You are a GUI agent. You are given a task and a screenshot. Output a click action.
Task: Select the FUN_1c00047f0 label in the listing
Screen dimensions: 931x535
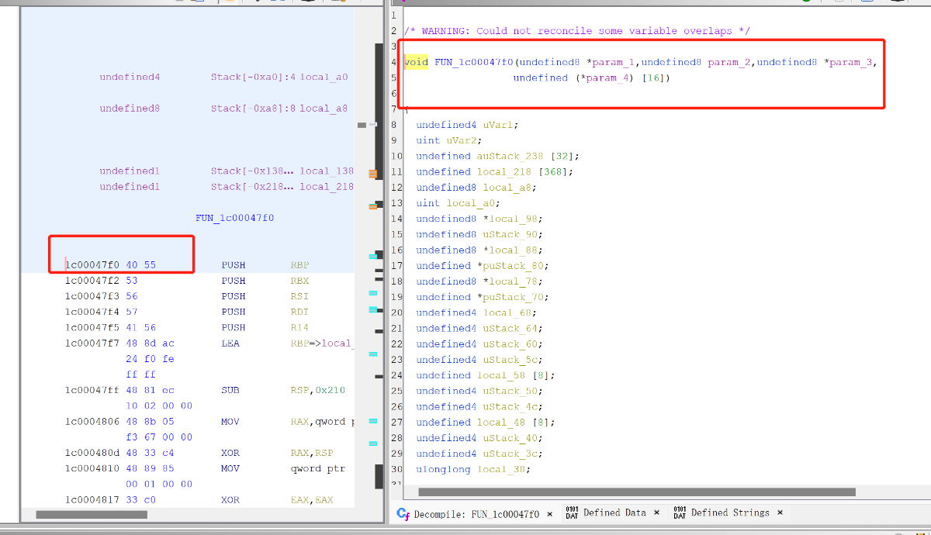coord(234,219)
